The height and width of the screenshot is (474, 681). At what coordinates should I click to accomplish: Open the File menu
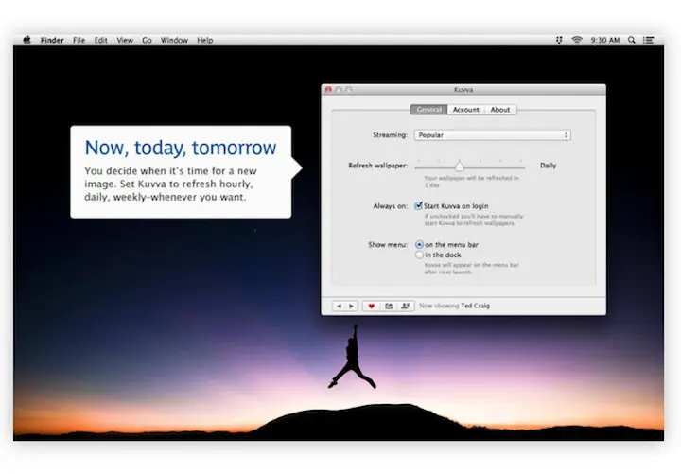coord(79,40)
